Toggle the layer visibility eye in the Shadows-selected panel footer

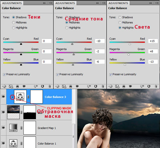pyautogui.click(x=24, y=86)
